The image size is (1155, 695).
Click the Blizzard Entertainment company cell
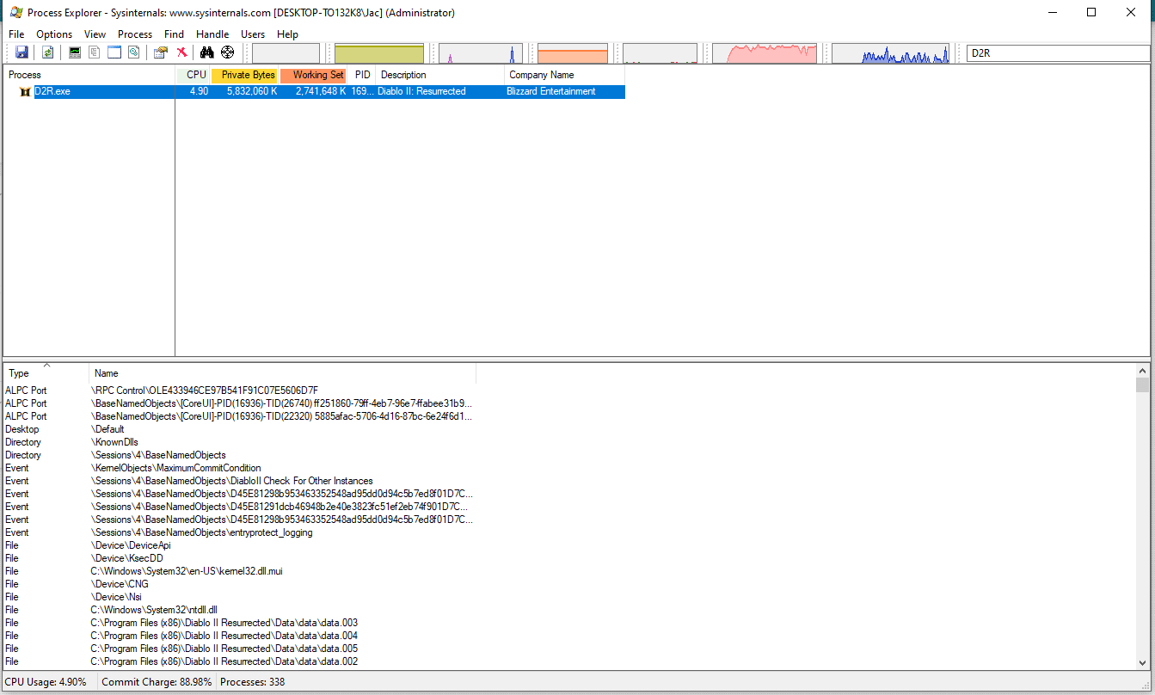(551, 91)
